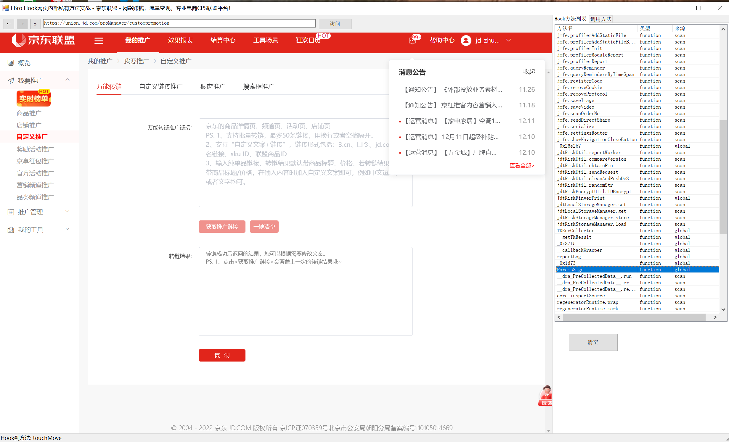
Task: Click the 我要推广 paper plane icon
Action: pos(11,80)
